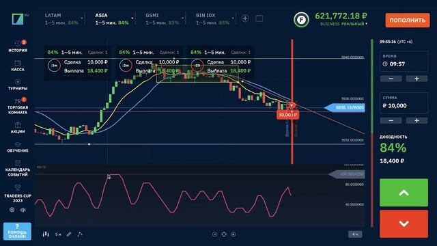437x246 pixels.
Task: Open the Касса cashier section
Action: [18, 66]
